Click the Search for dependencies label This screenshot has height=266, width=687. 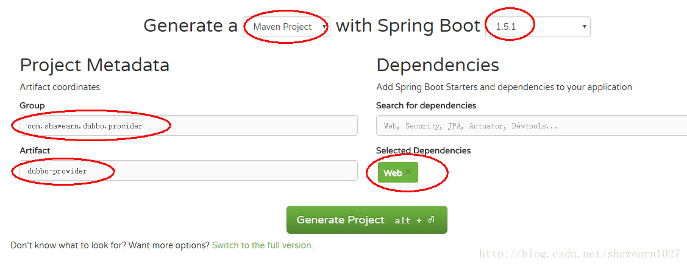tap(426, 105)
